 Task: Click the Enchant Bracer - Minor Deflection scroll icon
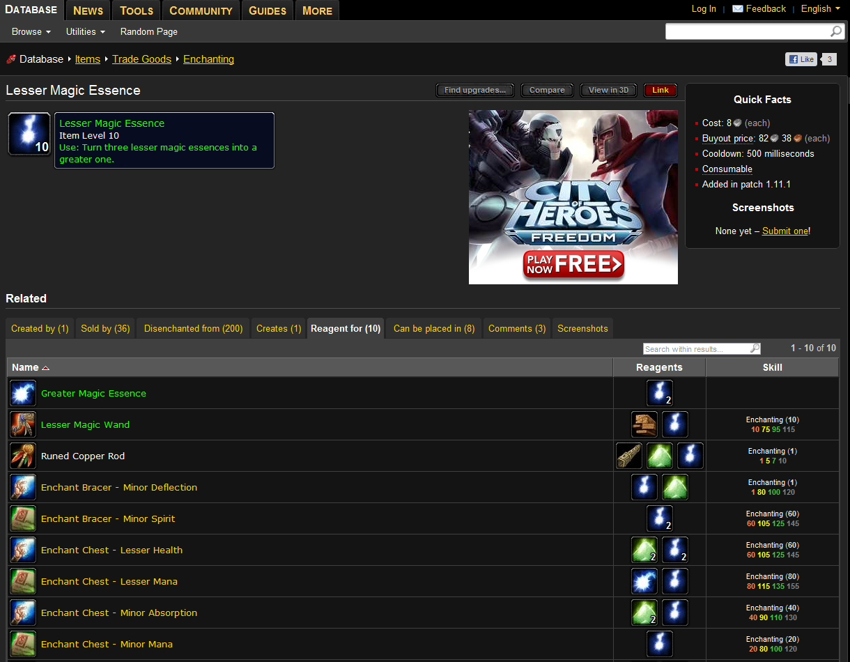tap(22, 487)
